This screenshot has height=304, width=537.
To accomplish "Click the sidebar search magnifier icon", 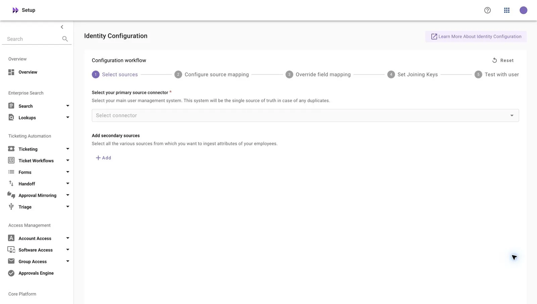I will click(65, 39).
